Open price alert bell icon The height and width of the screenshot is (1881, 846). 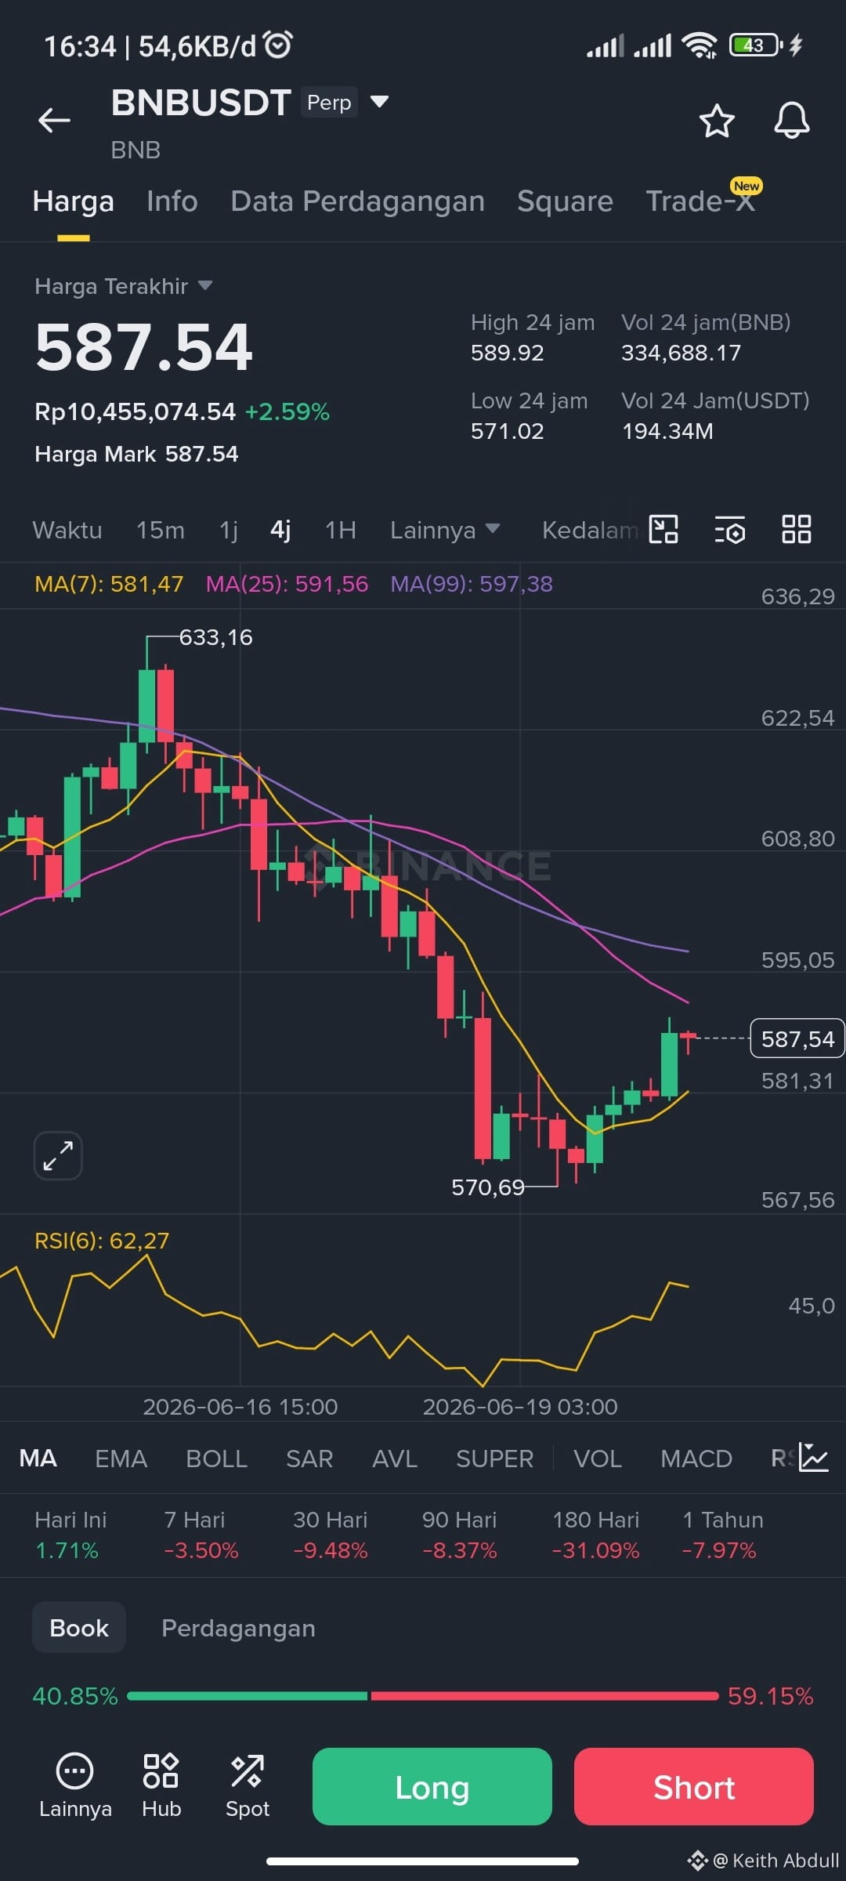tap(791, 121)
